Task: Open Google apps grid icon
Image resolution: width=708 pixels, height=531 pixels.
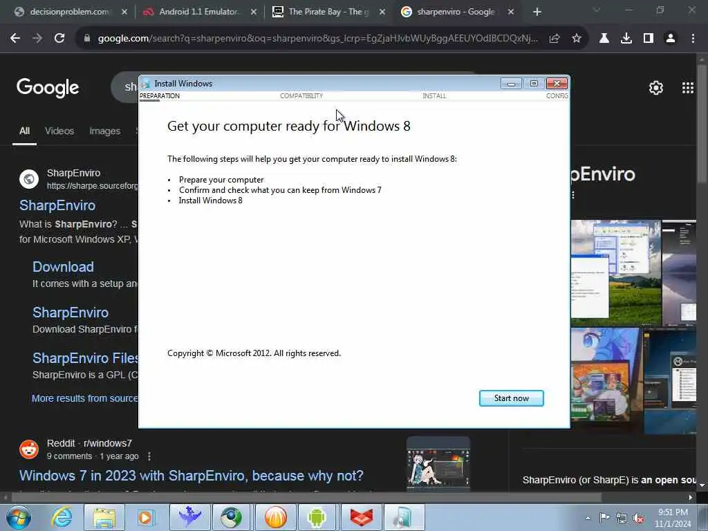Action: tap(688, 88)
